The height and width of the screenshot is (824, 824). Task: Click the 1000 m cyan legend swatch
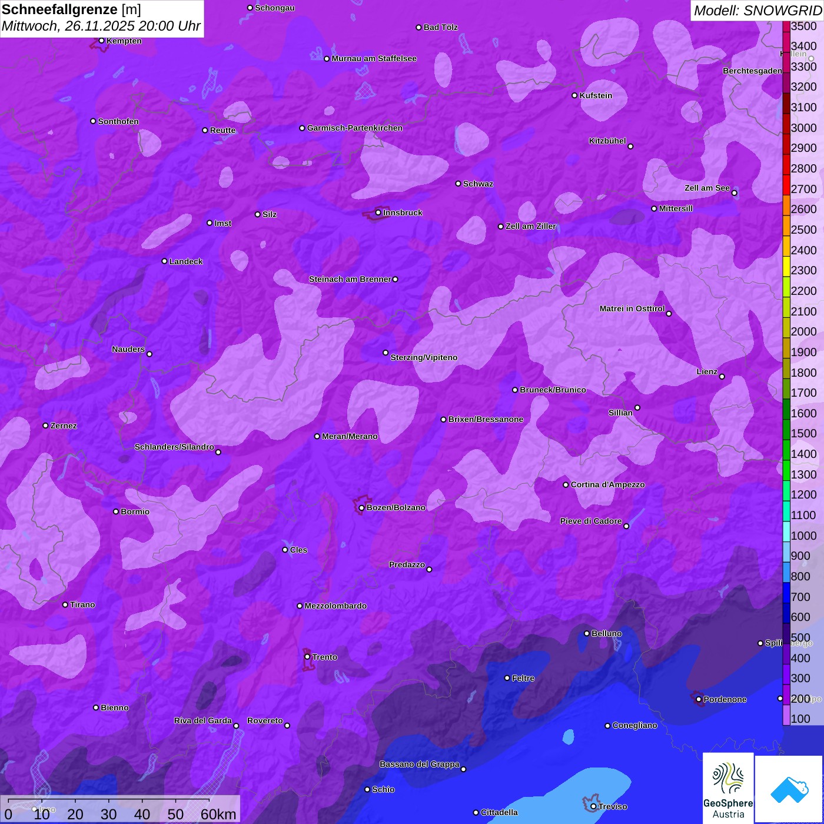[786, 531]
